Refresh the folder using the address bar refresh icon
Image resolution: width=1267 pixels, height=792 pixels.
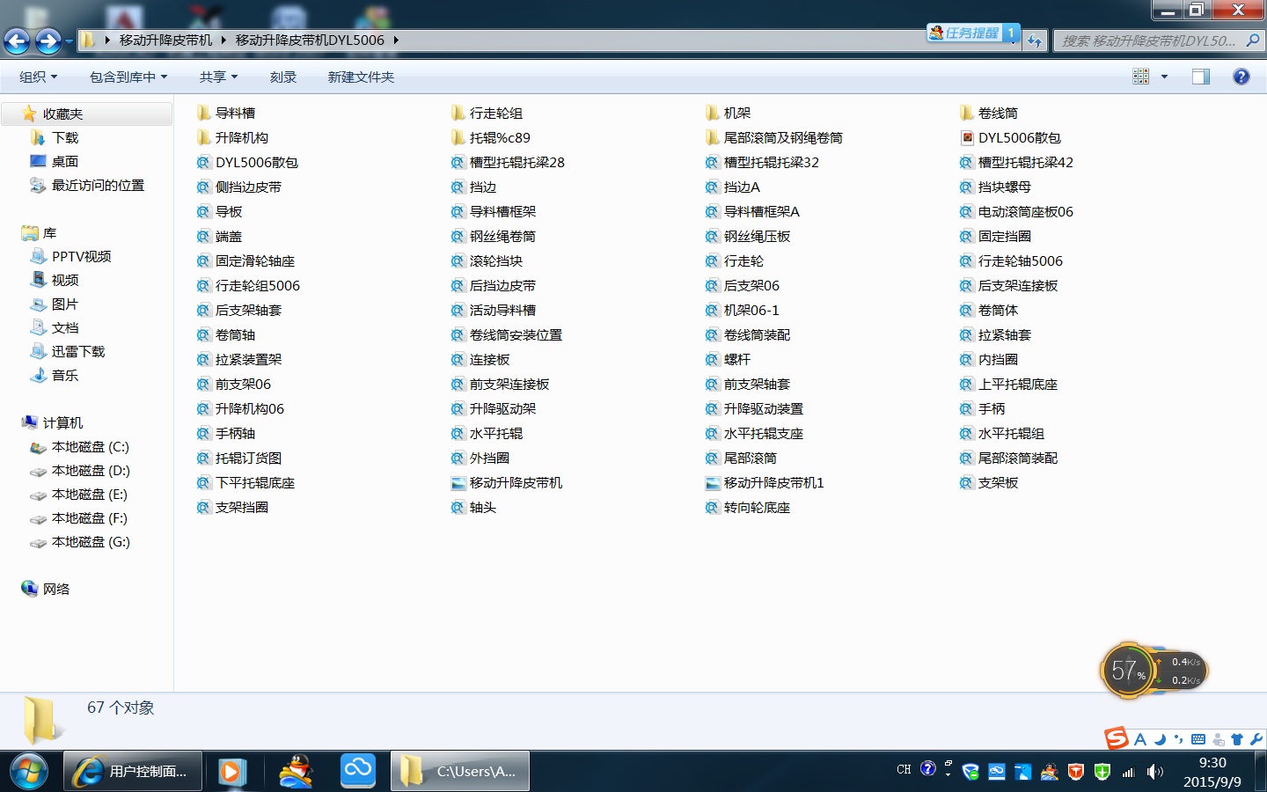[1035, 40]
